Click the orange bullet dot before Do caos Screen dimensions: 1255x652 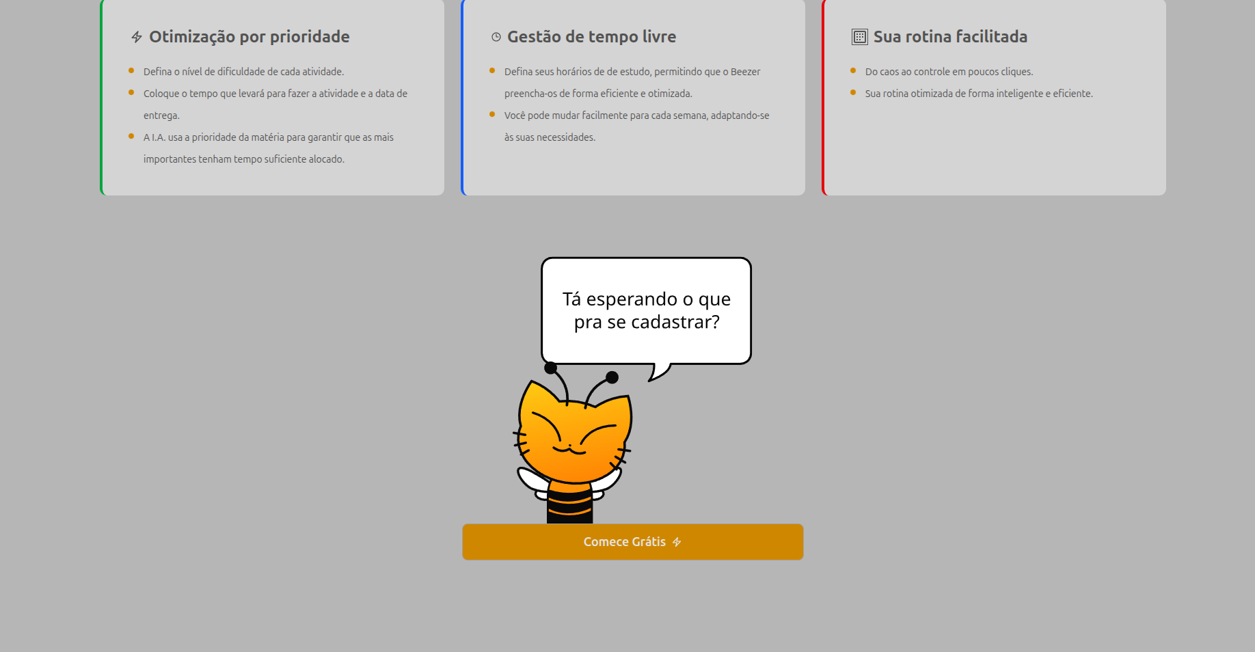pos(853,71)
